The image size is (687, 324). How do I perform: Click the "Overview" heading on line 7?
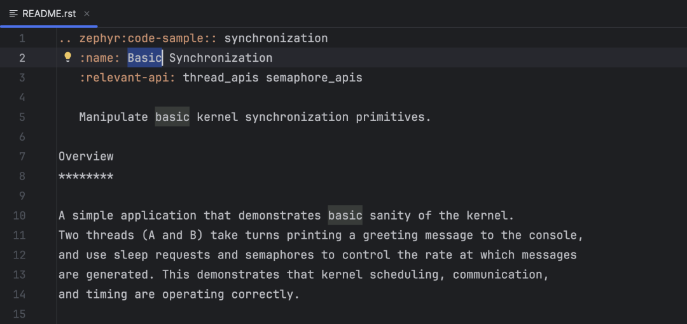coord(86,157)
